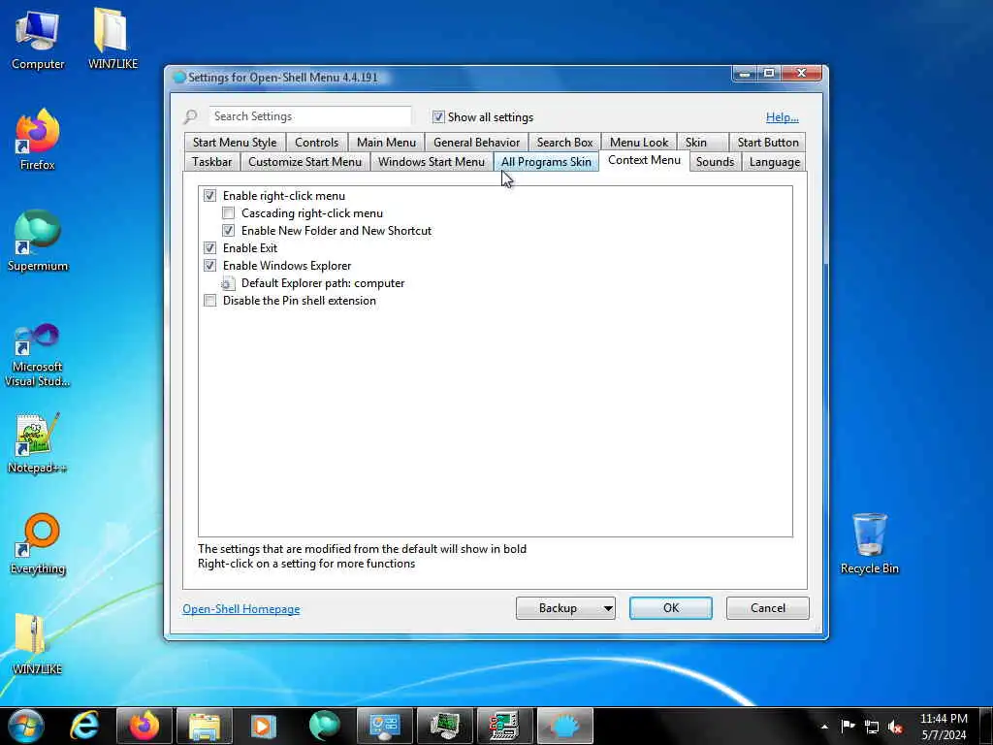Click the Cancel button

(768, 608)
